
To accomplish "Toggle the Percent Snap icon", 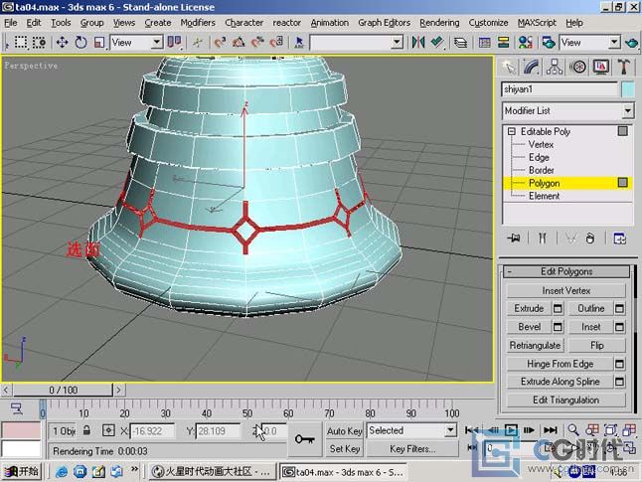I will click(x=257, y=42).
